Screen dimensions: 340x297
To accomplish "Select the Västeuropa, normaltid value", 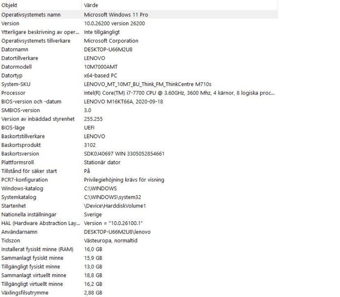I will 110,240.
